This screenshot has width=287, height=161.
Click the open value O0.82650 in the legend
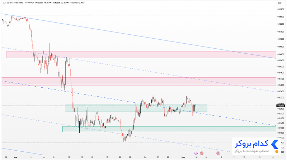[39, 3]
